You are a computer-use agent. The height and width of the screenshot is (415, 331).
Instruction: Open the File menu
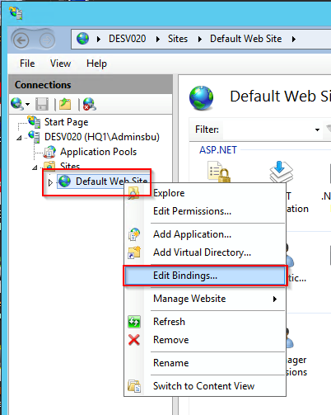27,64
